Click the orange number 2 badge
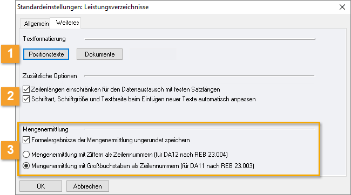351x195 pixels. (x=10, y=96)
